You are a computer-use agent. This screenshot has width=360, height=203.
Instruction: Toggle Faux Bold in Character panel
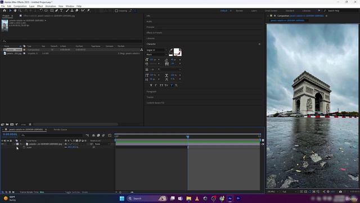tap(151, 85)
